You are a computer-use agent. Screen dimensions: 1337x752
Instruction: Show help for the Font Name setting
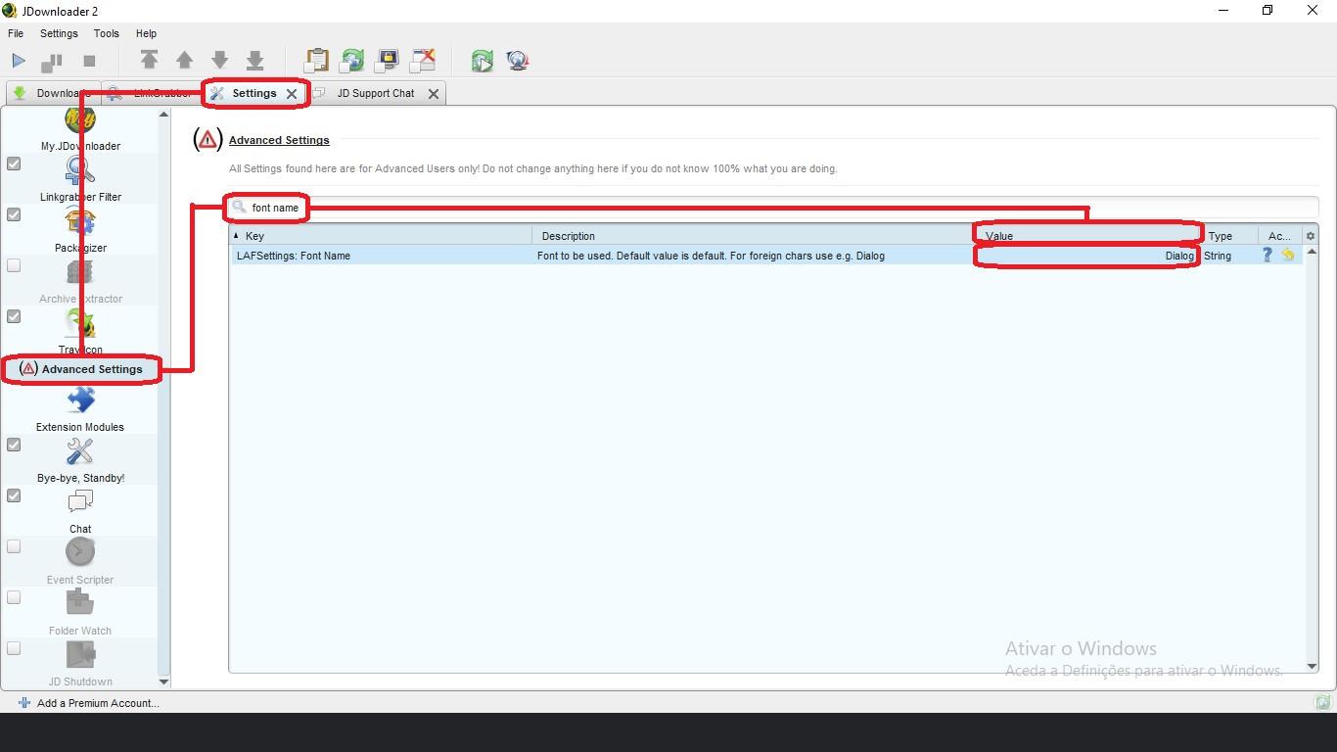point(1268,255)
